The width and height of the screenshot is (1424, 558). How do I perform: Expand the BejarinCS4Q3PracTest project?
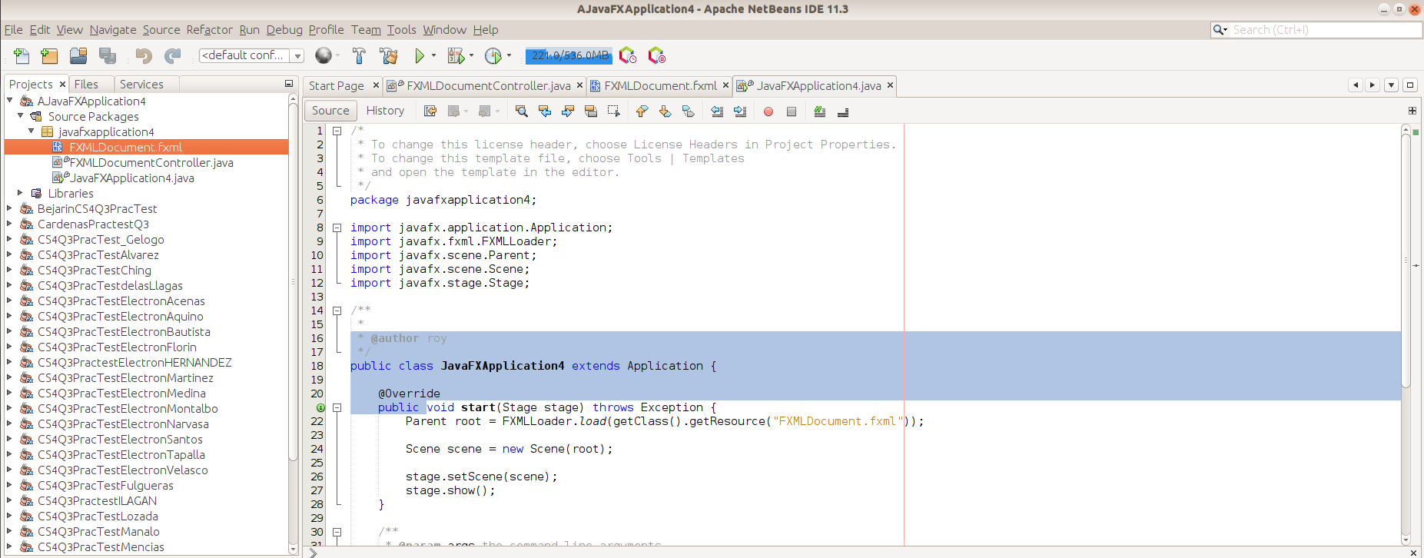[10, 208]
